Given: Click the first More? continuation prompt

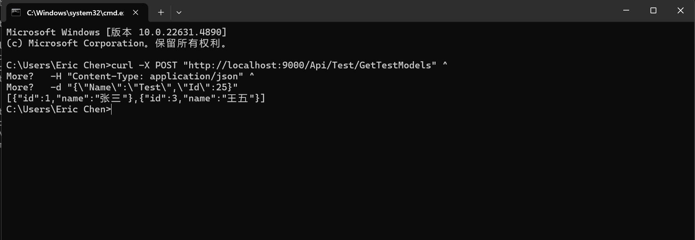Looking at the screenshot, I should tap(20, 76).
